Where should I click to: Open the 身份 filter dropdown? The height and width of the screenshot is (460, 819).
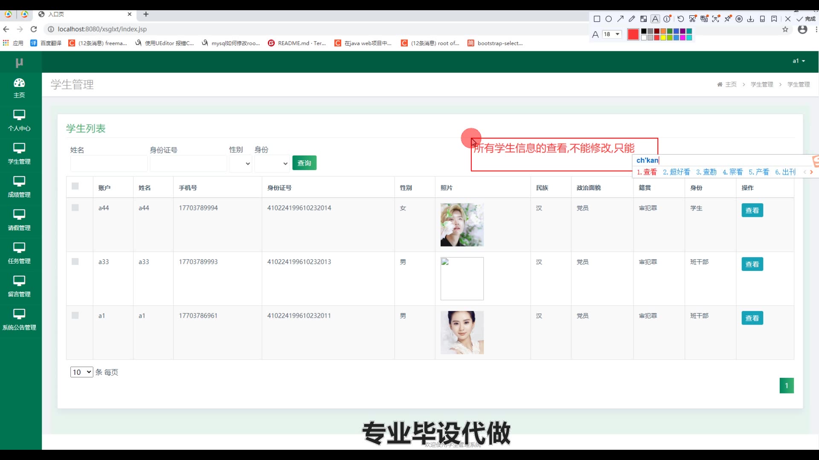pos(272,164)
